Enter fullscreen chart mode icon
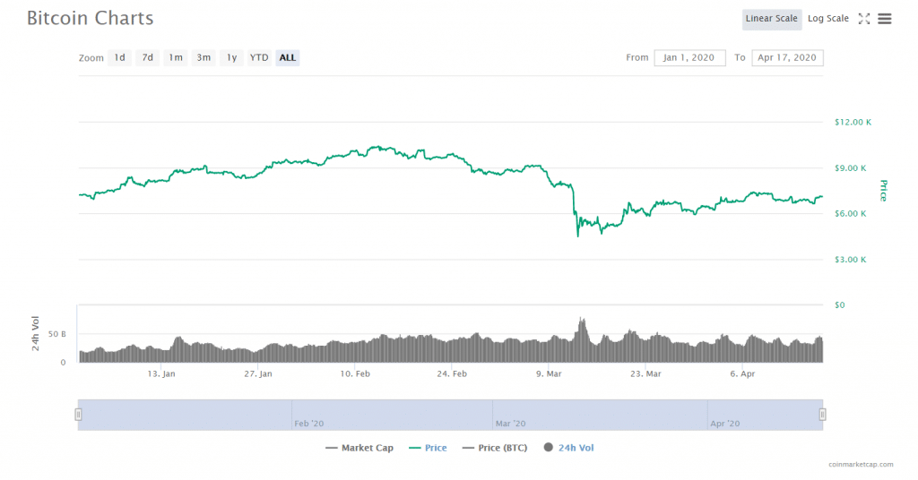918x480 pixels. click(x=864, y=19)
